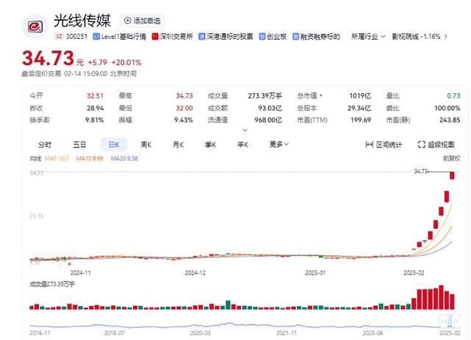Click the 创业板 tag icon
Image resolution: width=471 pixels, height=340 pixels.
click(262, 37)
